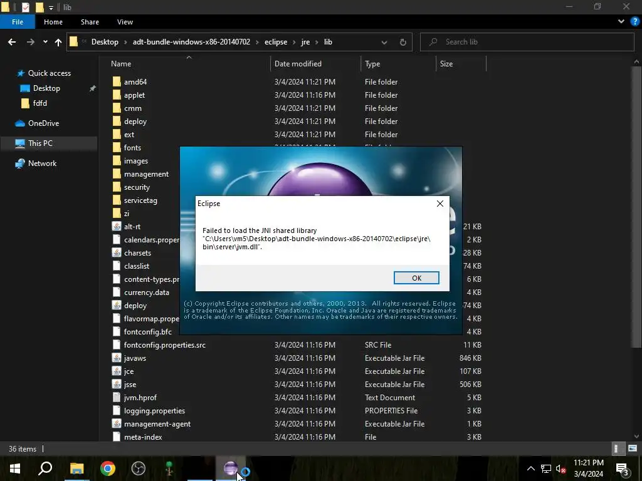Go up one folder level
The height and width of the screenshot is (481, 642).
click(x=58, y=42)
